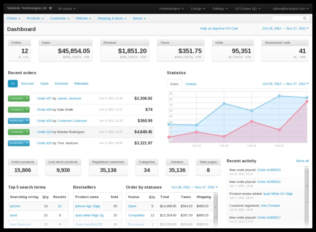
Task: Open status arrow for Order #25 Backorder button
Action: point(27,121)
